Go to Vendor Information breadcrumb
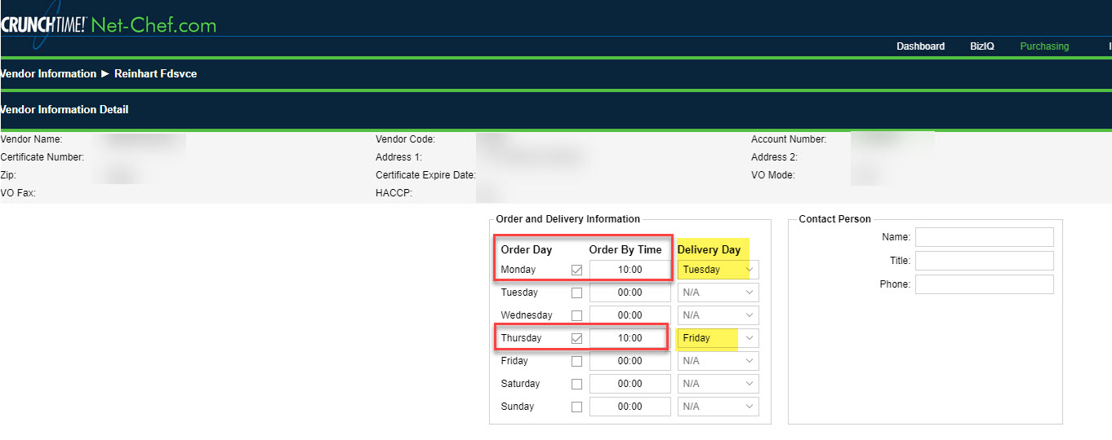 (x=48, y=73)
